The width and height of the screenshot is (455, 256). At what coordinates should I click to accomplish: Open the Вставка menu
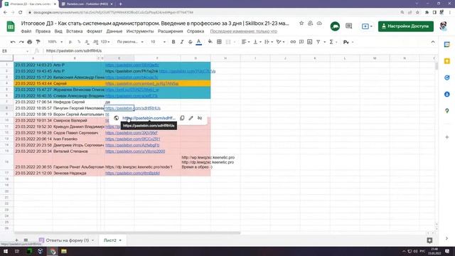coord(74,31)
